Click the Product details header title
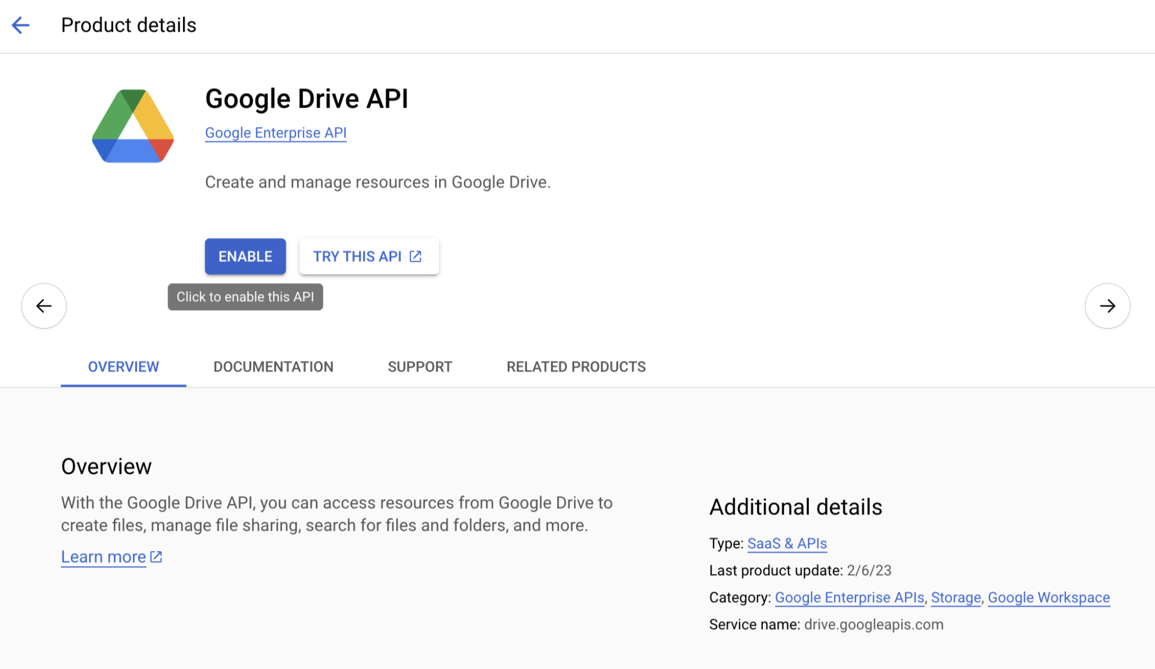Image resolution: width=1155 pixels, height=669 pixels. coord(129,25)
